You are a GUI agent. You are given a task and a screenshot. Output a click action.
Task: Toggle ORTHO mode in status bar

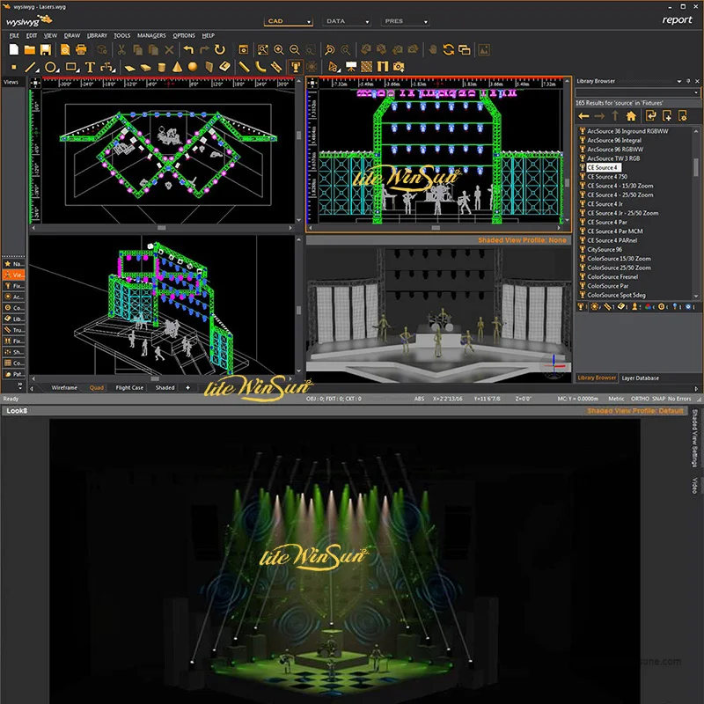point(639,399)
